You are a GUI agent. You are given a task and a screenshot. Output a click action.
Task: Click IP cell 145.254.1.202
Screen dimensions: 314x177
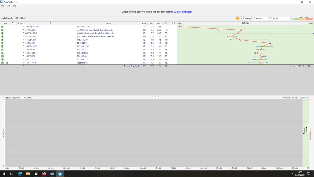pos(31,46)
